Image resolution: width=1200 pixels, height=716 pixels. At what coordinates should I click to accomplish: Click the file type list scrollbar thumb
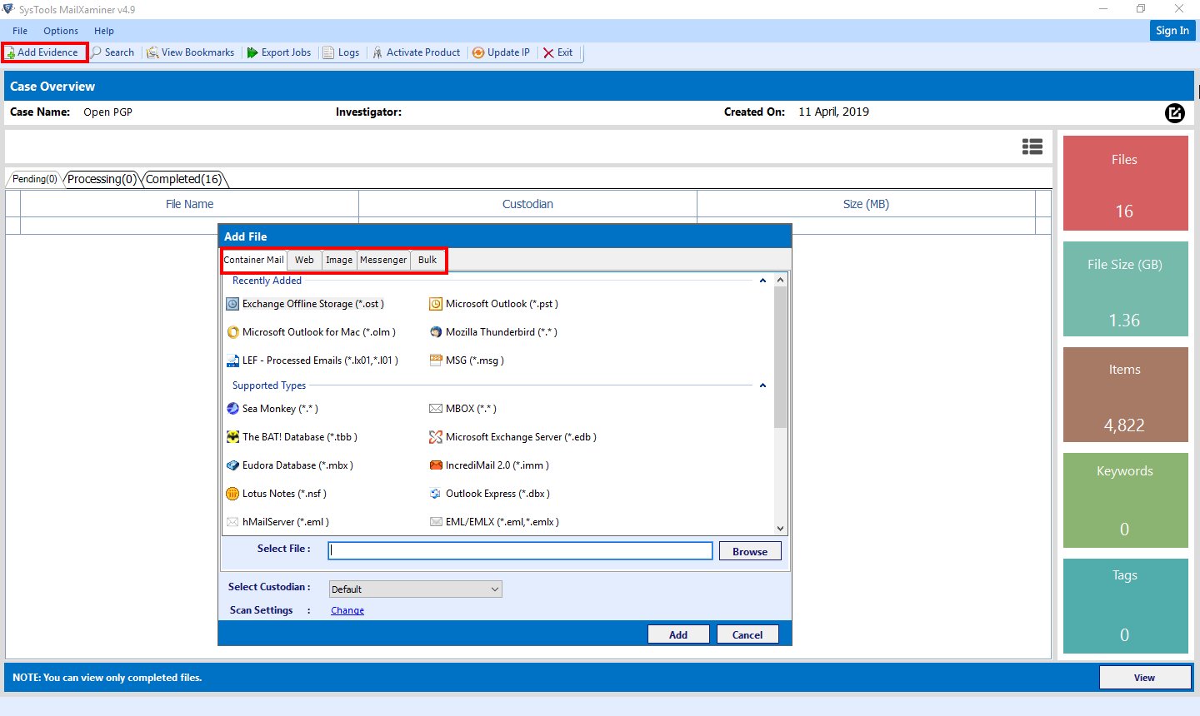[x=780, y=358]
